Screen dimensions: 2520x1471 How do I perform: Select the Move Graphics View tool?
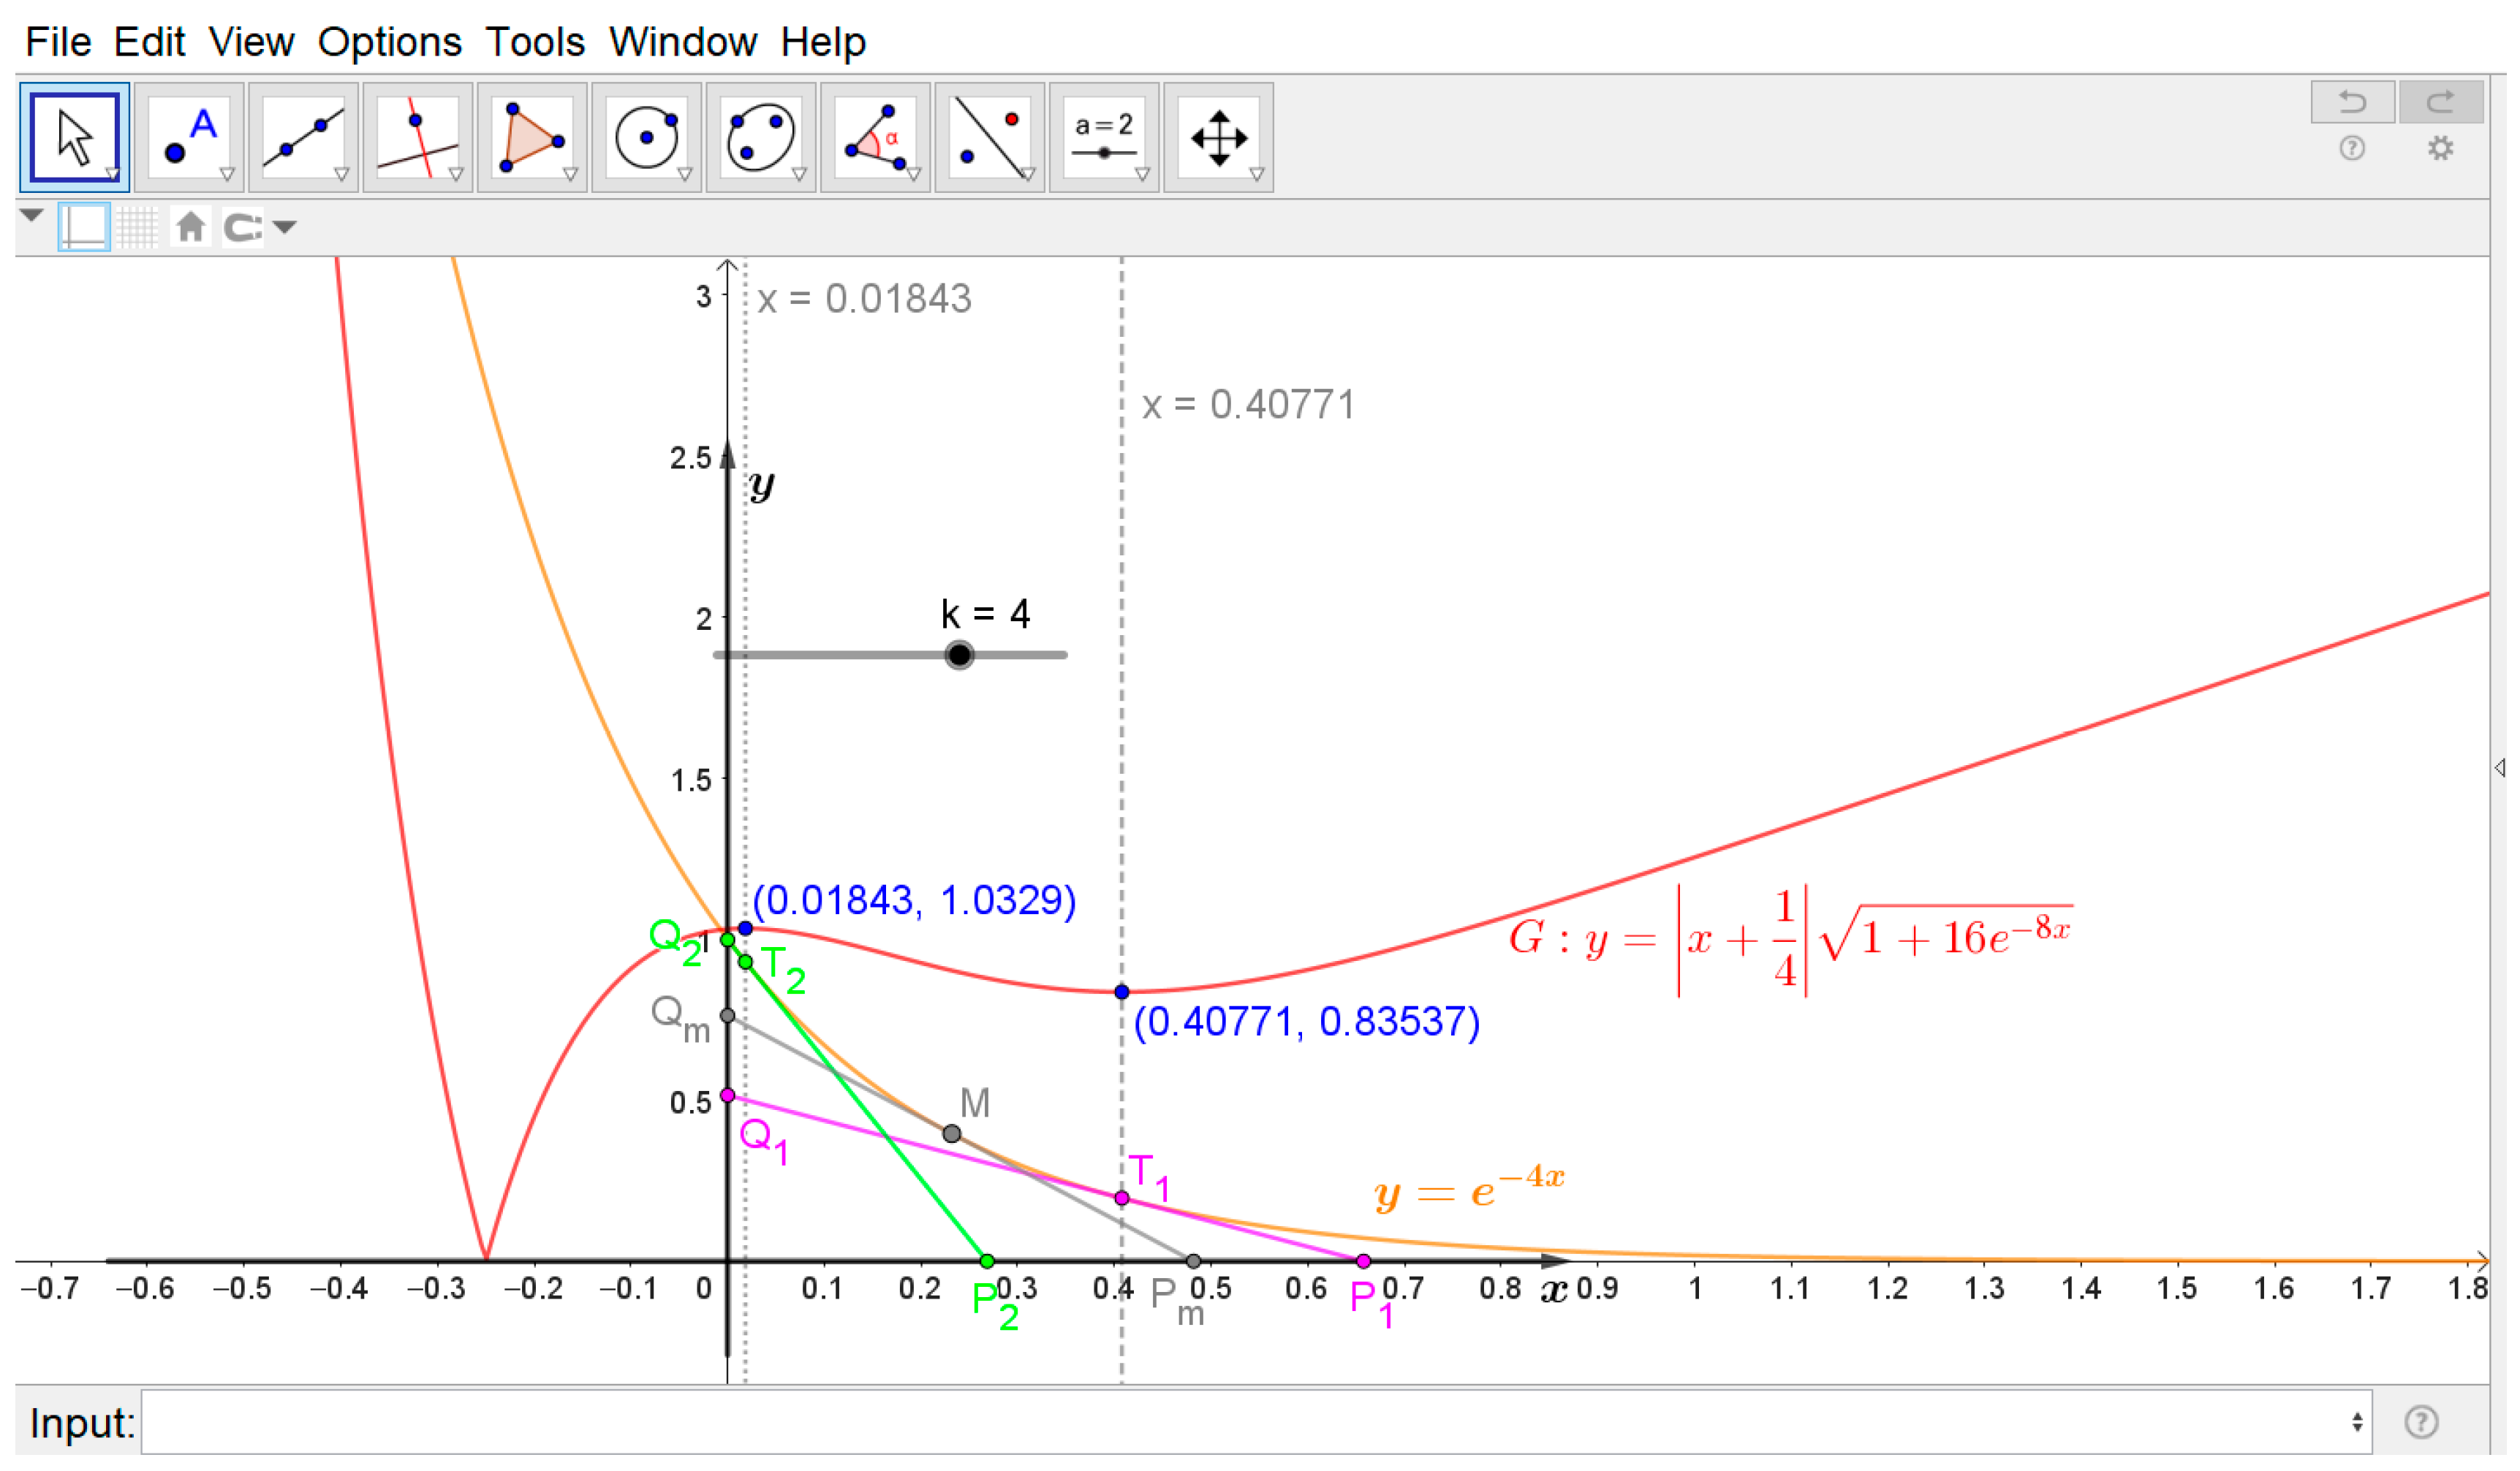[x=1218, y=138]
